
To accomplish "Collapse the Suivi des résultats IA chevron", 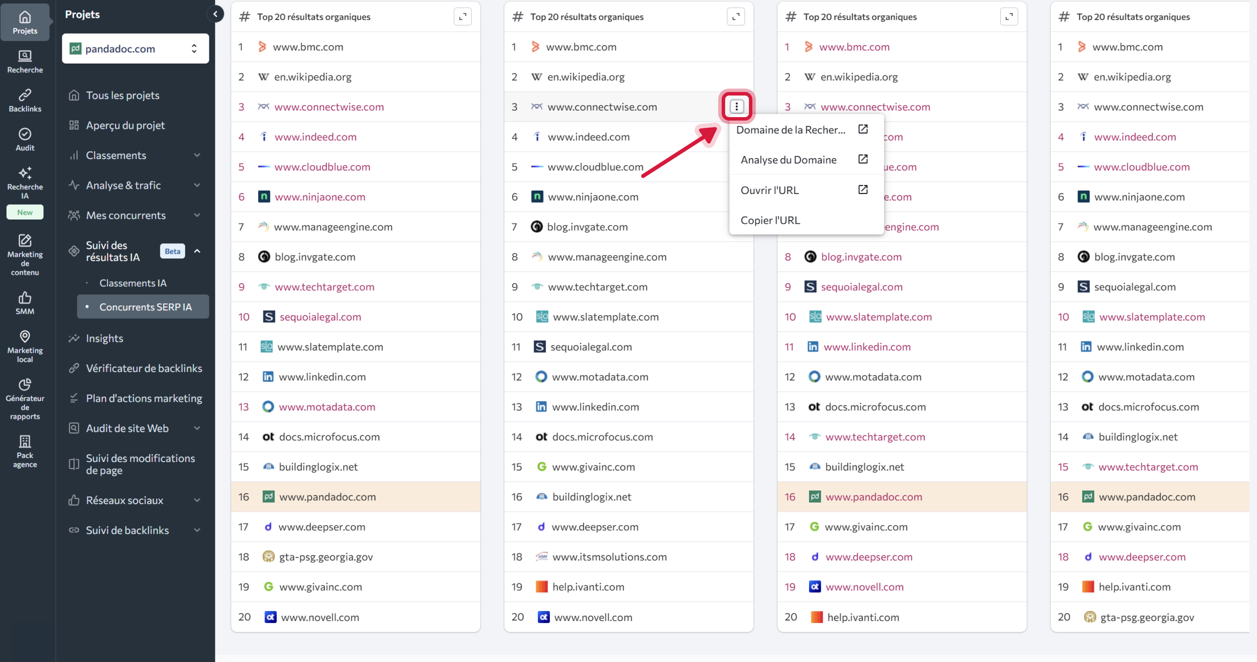I will [x=197, y=251].
